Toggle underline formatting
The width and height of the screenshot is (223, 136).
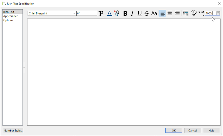(140, 13)
